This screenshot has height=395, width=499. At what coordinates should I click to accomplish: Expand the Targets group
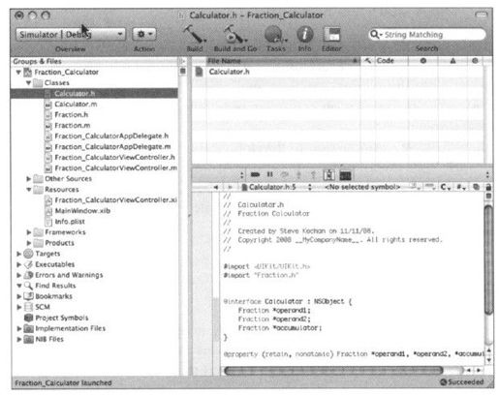coord(18,254)
